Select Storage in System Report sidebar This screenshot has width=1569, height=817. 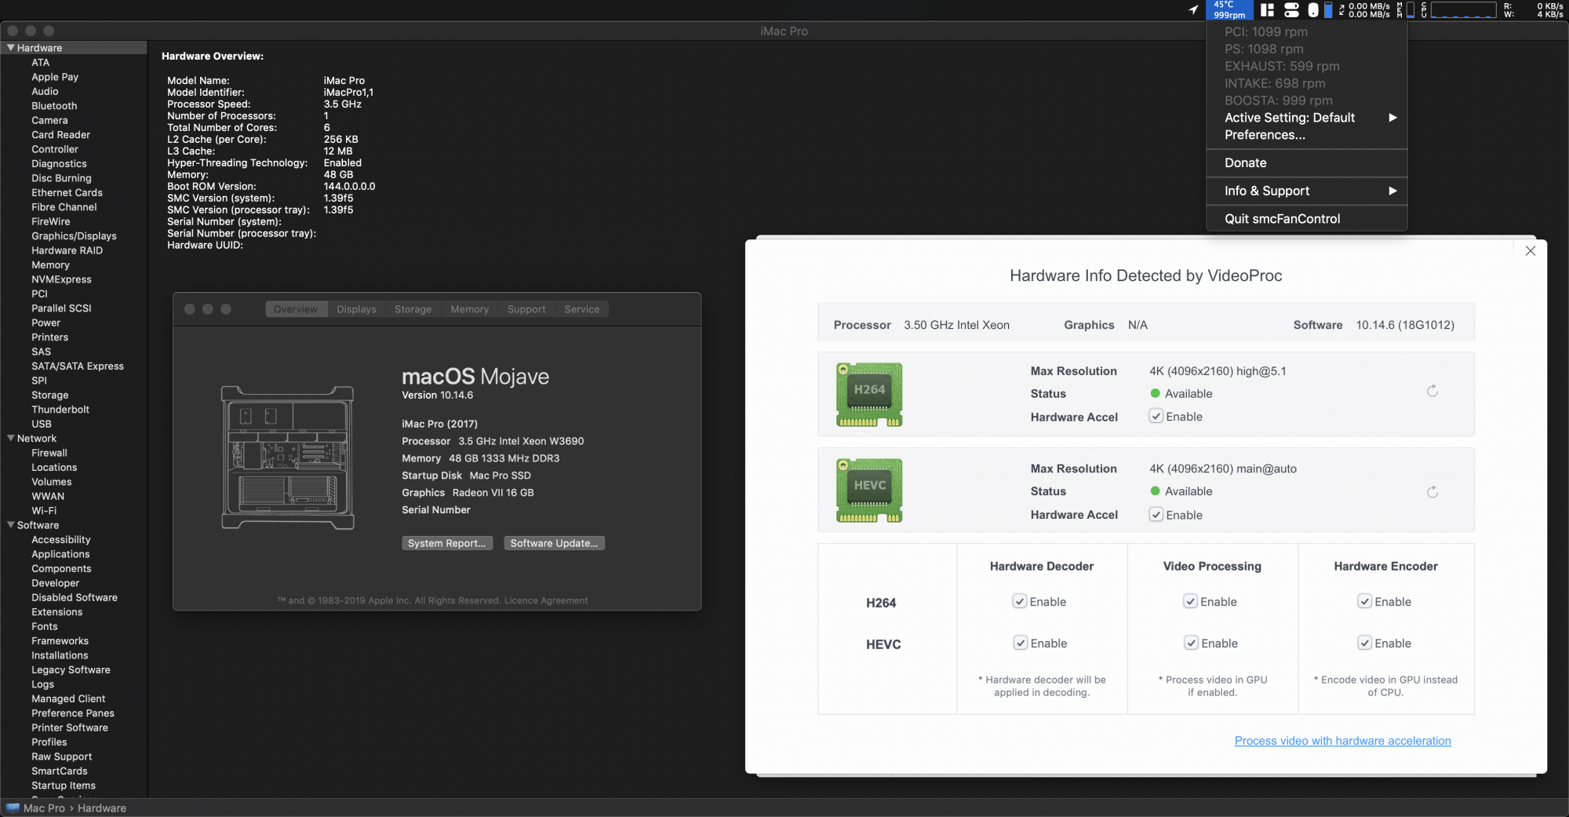coord(49,396)
